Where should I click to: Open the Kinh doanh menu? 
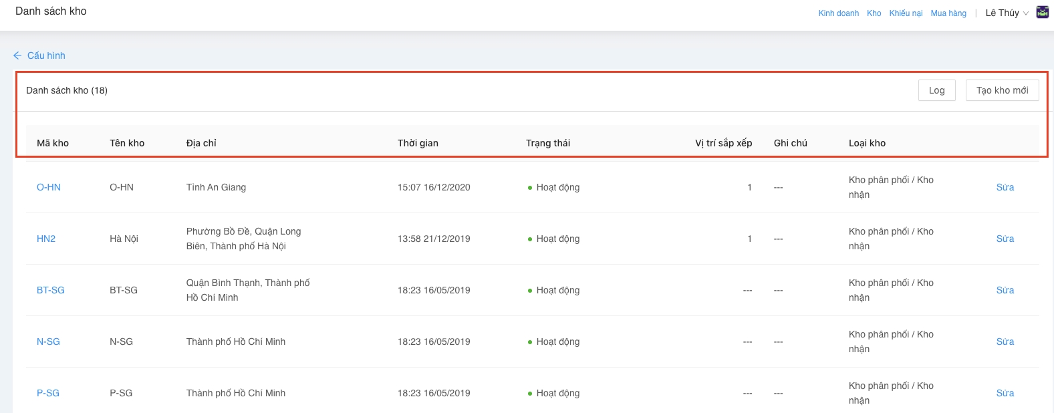(x=838, y=13)
